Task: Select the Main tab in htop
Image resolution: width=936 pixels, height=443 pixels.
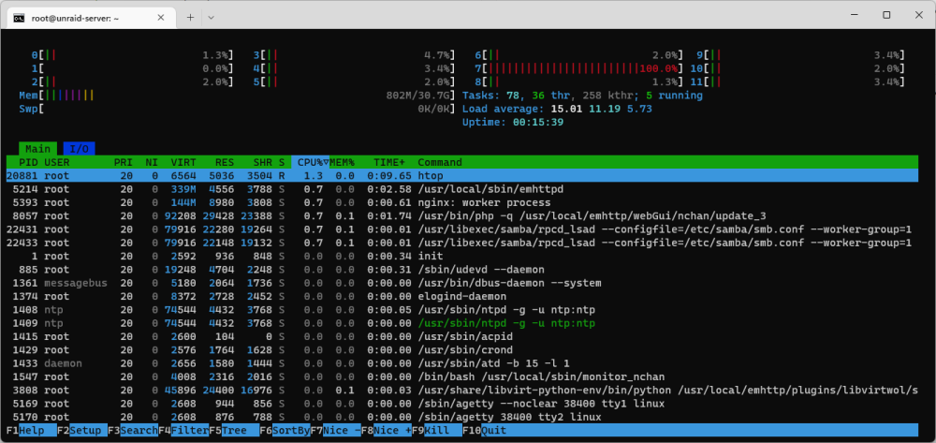Action: click(37, 149)
